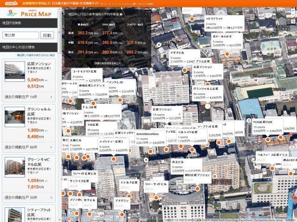Open 広尾マンション building thumbnail
The width and height of the screenshot is (297, 222).
tap(14, 68)
